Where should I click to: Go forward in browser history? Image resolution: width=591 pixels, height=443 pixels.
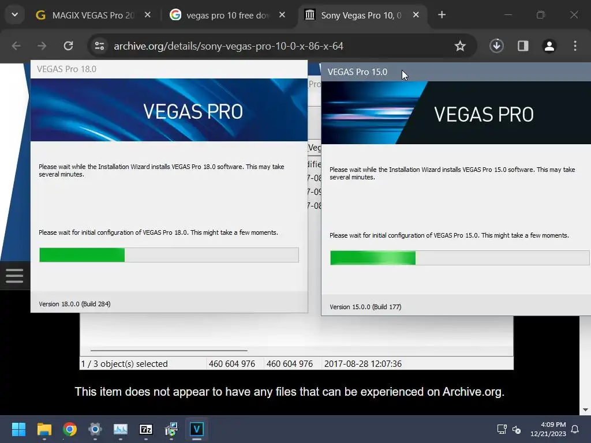(42, 46)
